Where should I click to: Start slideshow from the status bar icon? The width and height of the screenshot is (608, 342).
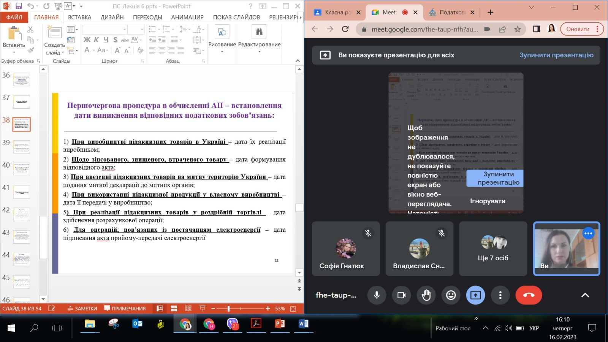click(x=202, y=309)
